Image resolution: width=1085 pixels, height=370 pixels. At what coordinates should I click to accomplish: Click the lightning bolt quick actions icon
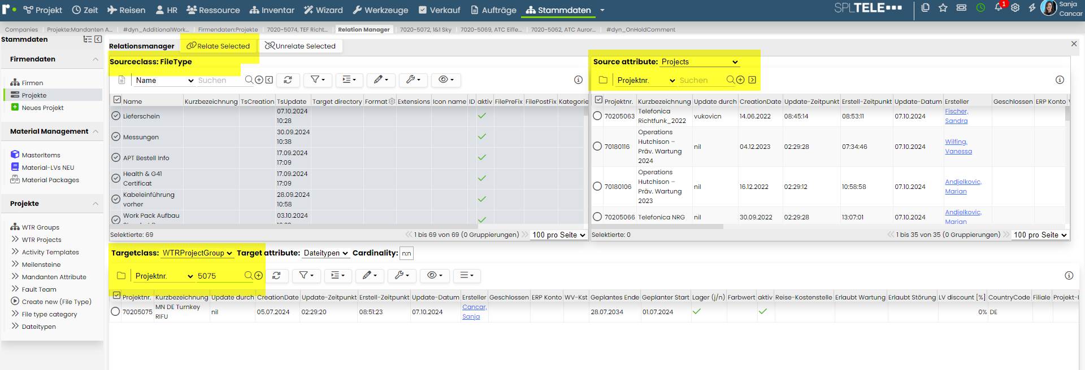click(1032, 8)
